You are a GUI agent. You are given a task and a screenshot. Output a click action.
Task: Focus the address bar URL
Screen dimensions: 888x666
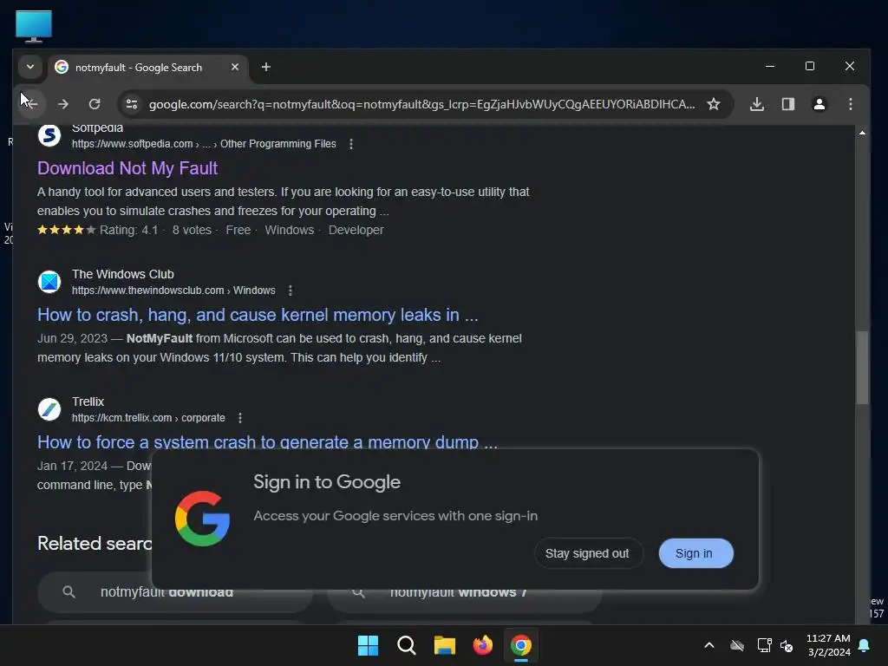[x=421, y=104]
